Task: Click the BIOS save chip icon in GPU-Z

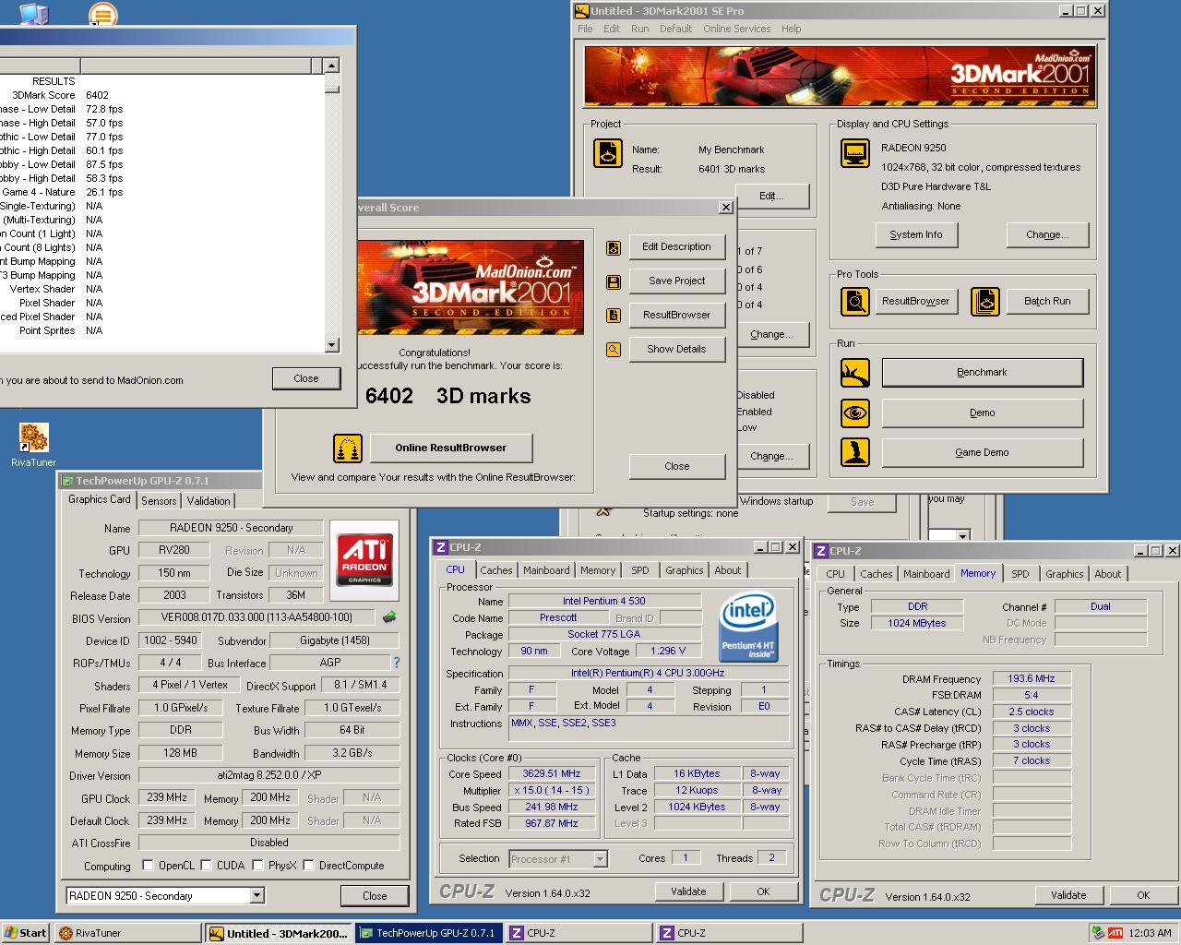Action: click(x=389, y=617)
